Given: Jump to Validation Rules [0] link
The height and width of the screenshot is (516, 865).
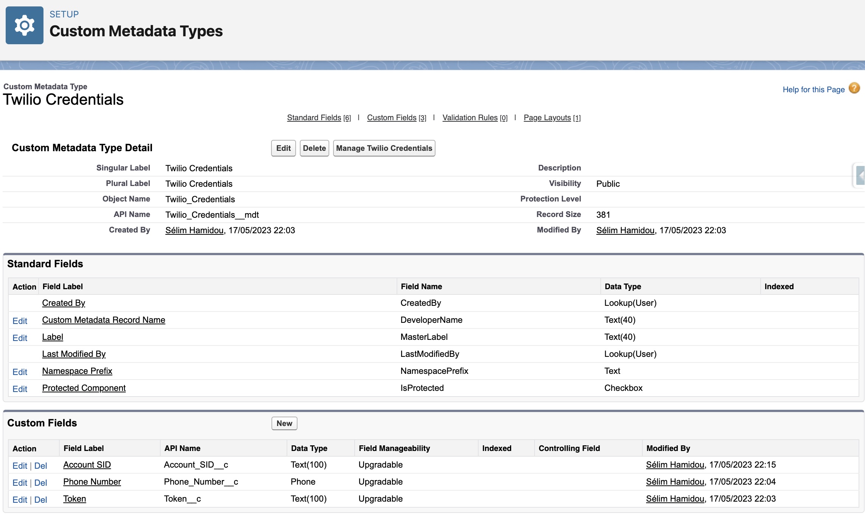Looking at the screenshot, I should [x=475, y=118].
